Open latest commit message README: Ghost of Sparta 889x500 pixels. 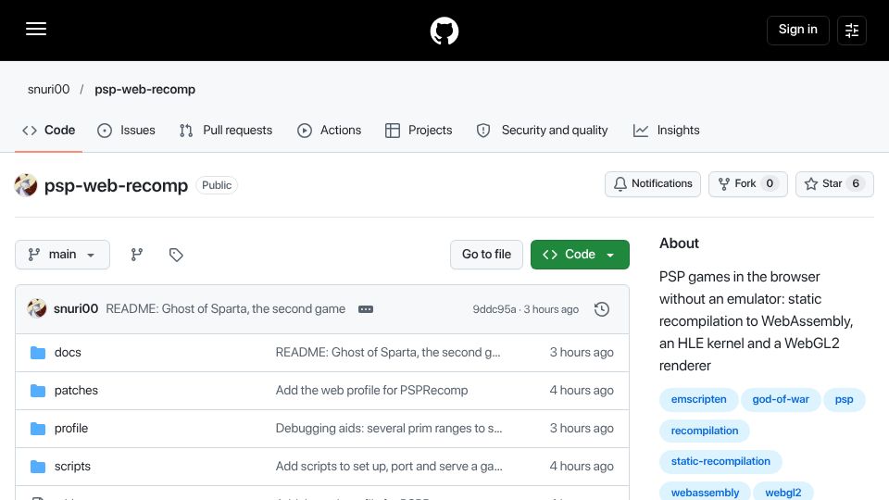point(226,308)
